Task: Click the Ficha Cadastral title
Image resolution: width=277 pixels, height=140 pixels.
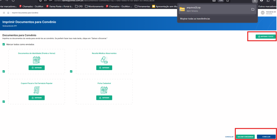Action: point(104,83)
